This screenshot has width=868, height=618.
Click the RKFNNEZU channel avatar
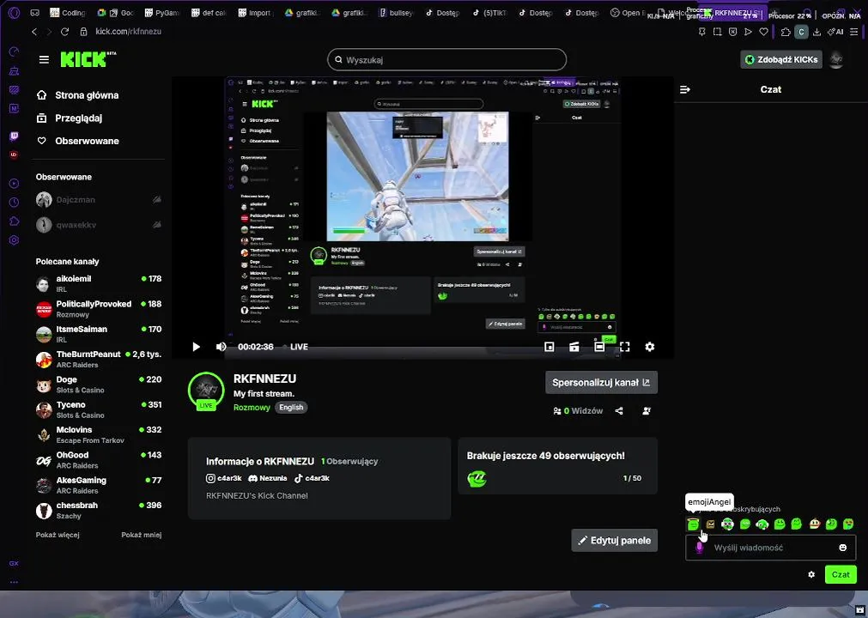pos(206,391)
